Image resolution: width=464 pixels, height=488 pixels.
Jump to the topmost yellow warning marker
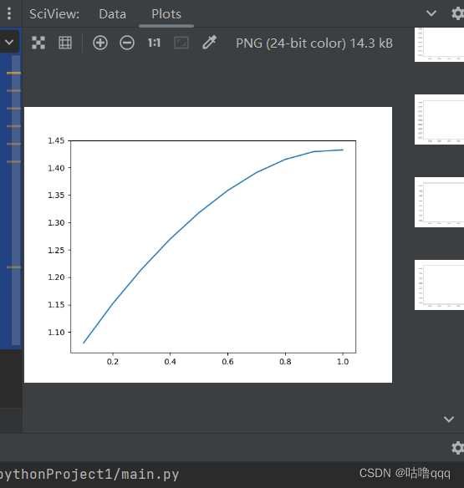(x=13, y=73)
